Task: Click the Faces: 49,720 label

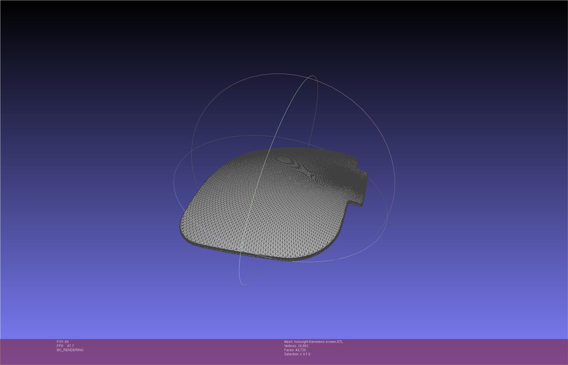Action: [295, 350]
